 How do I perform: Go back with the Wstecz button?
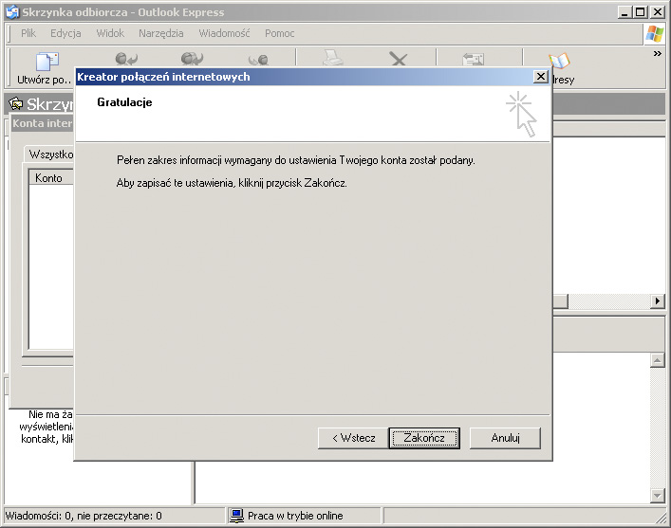coord(353,438)
